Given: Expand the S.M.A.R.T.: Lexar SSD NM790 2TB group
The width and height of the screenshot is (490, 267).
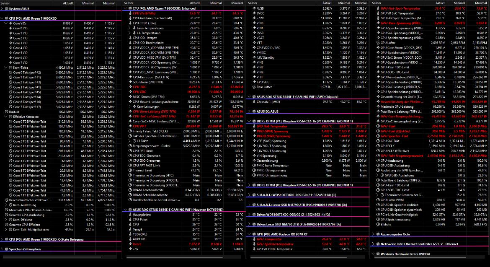Looking at the screenshot, I should coord(249,205).
